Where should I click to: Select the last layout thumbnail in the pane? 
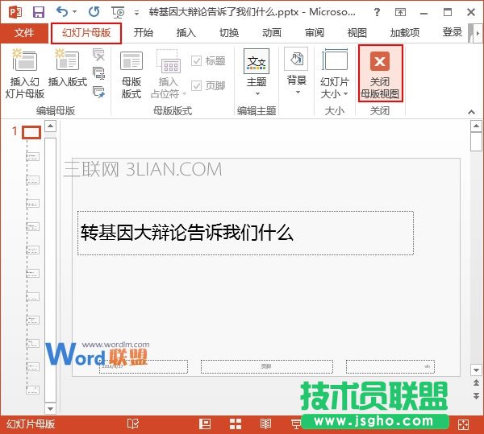coord(32,390)
